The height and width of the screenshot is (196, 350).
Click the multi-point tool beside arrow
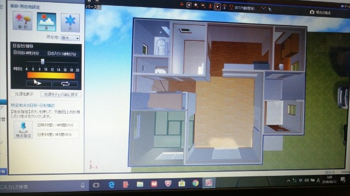pos(264,9)
